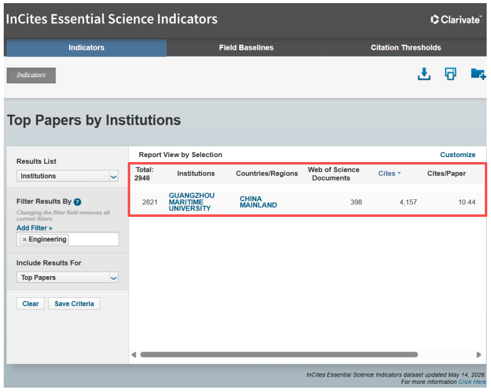
Task: Click the right scroll arrow
Action: [479, 355]
